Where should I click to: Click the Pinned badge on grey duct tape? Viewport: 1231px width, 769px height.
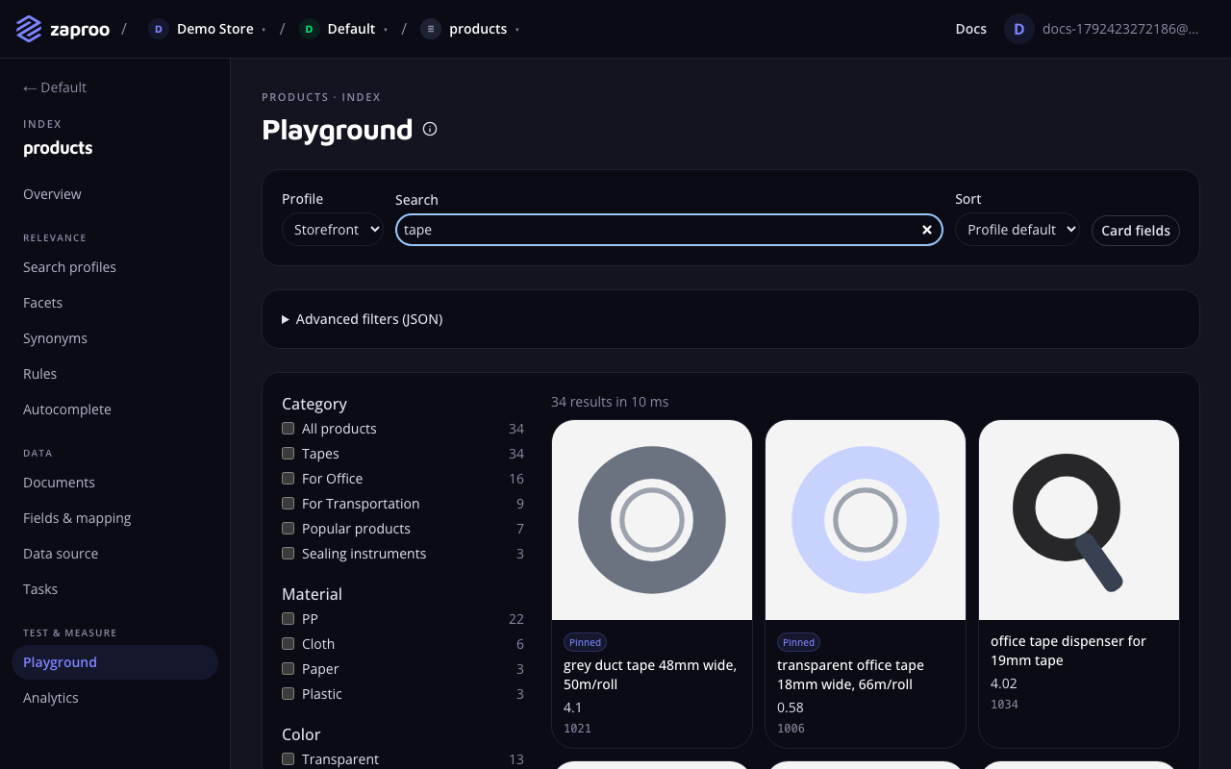585,642
